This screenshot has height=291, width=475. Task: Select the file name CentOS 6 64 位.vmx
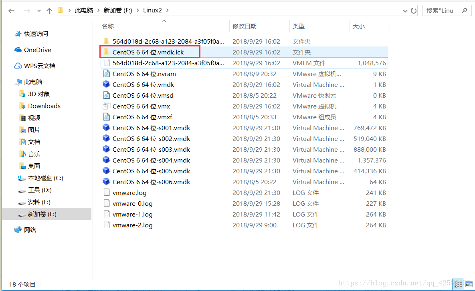(x=141, y=106)
